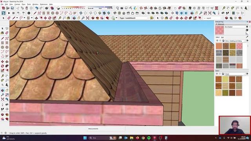The width and height of the screenshot is (251, 141).
Task: Click Create Material icon in Materials panel
Action: pyautogui.click(x=247, y=30)
